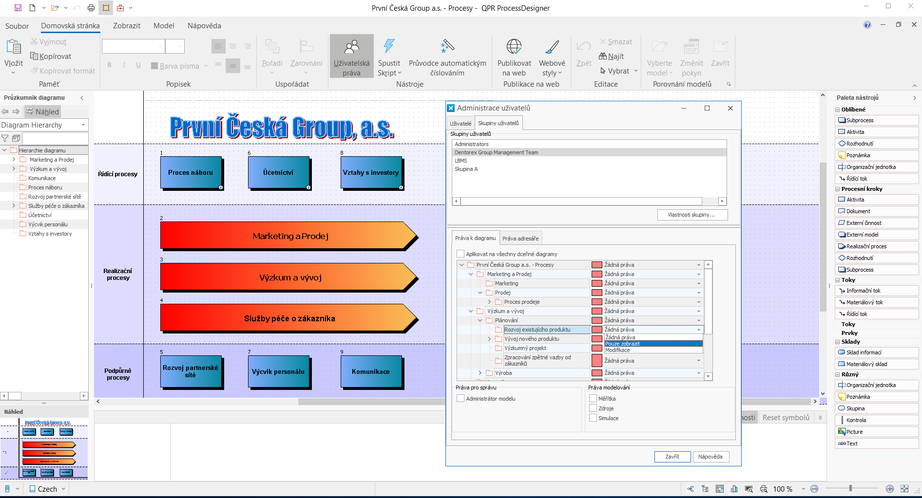922x498 pixels.
Task: Check Simulace checkbox
Action: 593,418
